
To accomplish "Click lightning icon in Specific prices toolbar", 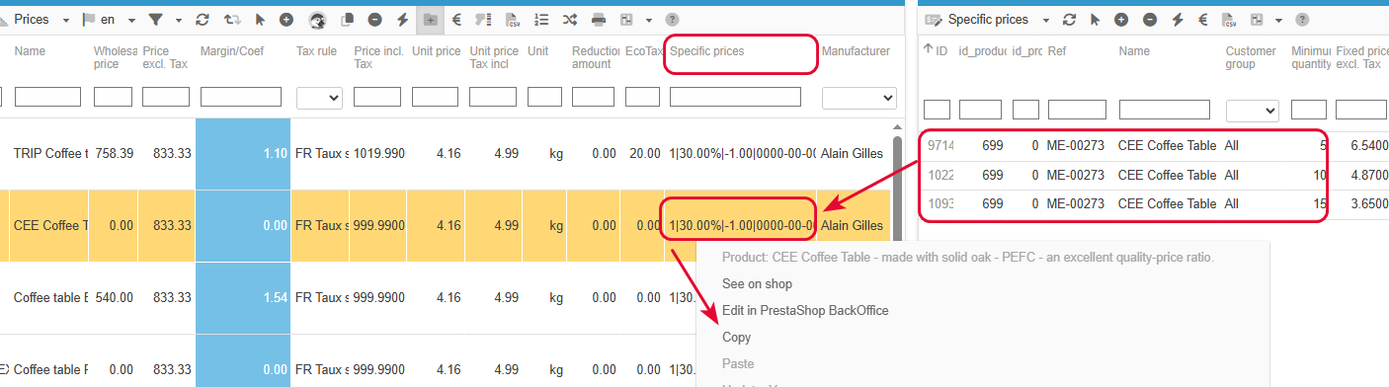I will [x=1177, y=20].
